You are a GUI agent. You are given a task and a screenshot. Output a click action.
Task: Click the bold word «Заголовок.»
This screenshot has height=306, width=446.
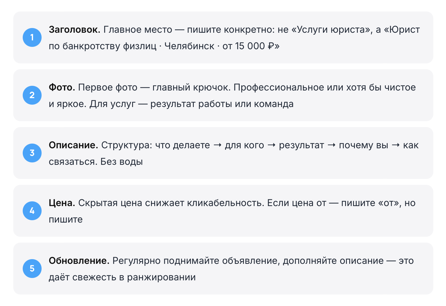(x=75, y=29)
